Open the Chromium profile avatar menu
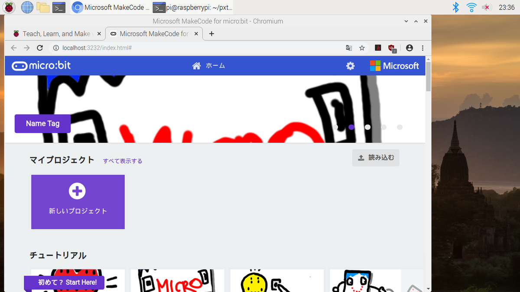Screen dimensions: 520x292 pos(409,48)
